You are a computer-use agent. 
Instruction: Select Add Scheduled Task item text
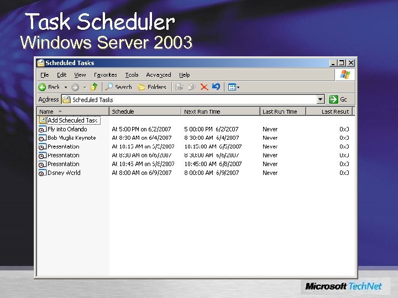(x=74, y=120)
